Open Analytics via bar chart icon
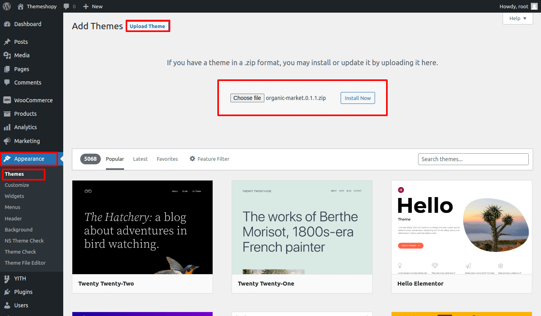This screenshot has height=316, width=541. tap(7, 127)
